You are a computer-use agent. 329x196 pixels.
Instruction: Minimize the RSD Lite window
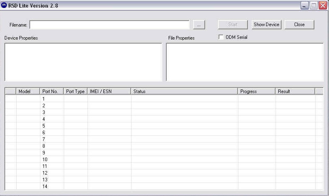pyautogui.click(x=304, y=6)
